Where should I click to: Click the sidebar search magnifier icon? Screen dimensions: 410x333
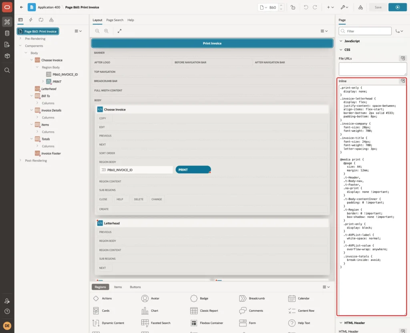(7, 70)
